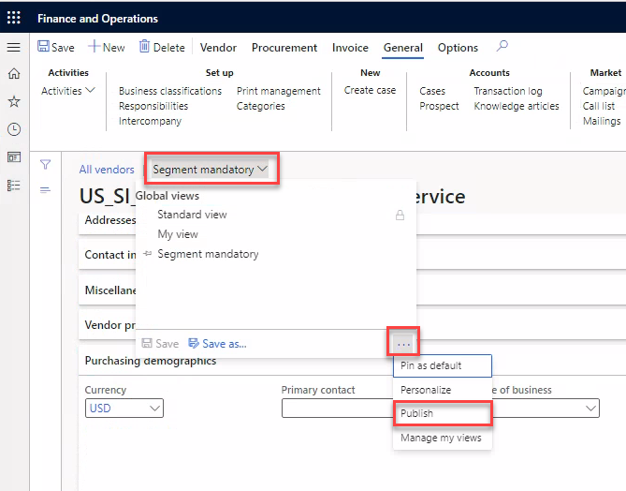Image resolution: width=626 pixels, height=491 pixels.
Task: Expand the Segment mandatory view selector
Action: click(211, 170)
